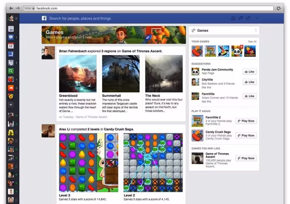Open friend requests icon in top bar
Screen dimensions: 290x204
[x=233, y=18]
